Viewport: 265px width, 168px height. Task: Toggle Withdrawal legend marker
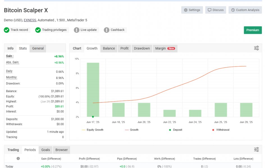[x=221, y=130]
